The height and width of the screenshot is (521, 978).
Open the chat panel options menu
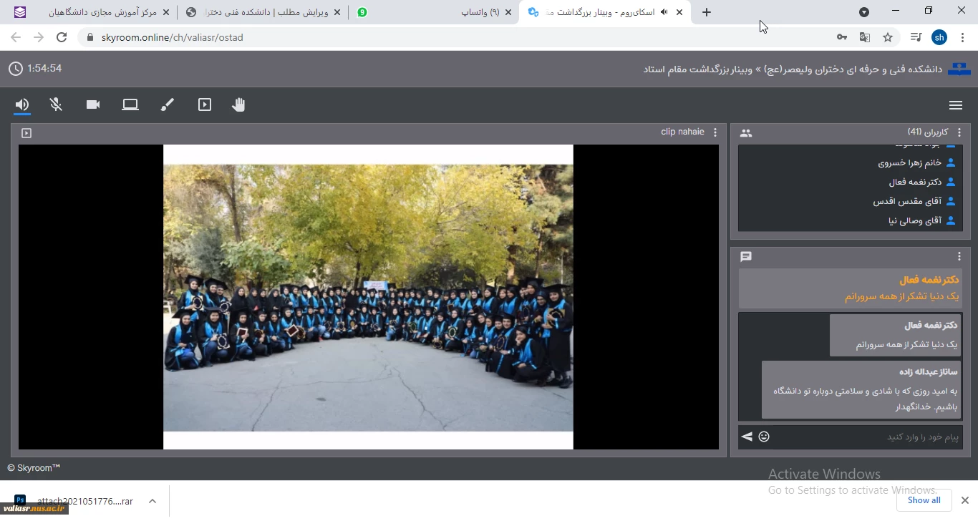pyautogui.click(x=959, y=256)
